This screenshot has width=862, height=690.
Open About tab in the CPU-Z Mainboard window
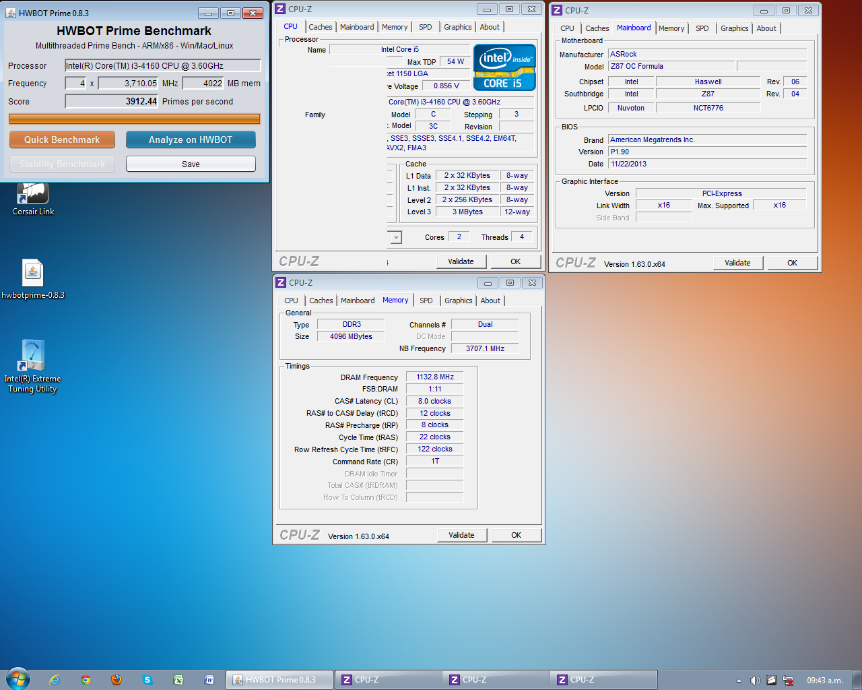coord(766,28)
